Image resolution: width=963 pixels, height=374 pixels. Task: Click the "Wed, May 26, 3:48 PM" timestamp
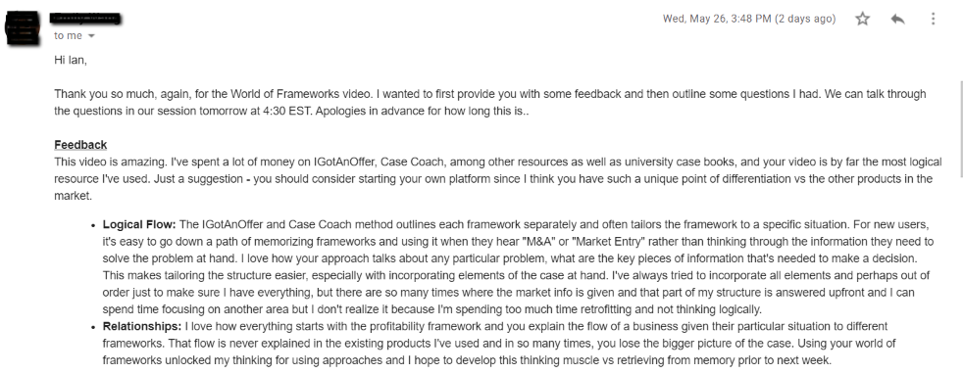pos(717,19)
